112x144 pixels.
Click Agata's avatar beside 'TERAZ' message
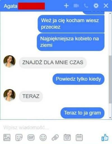10,95
